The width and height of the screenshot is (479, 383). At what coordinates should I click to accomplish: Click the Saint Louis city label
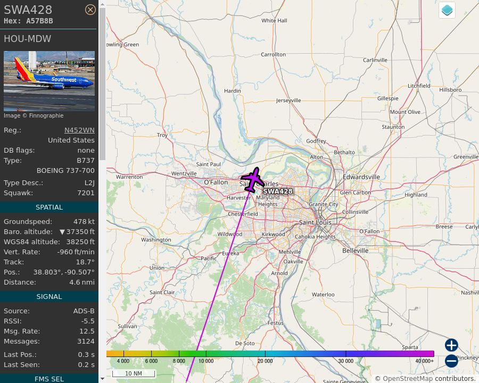(x=315, y=223)
